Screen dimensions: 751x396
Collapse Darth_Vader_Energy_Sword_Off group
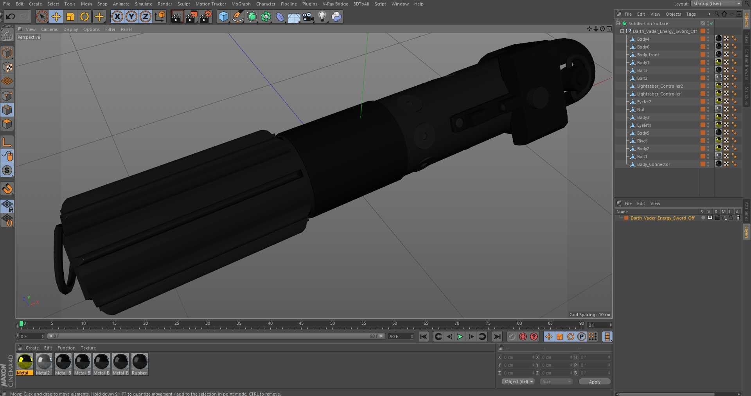[622, 31]
